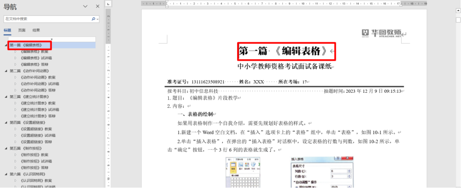
Task: Click the 在文档中搜索 search field
Action: [x=47, y=19]
